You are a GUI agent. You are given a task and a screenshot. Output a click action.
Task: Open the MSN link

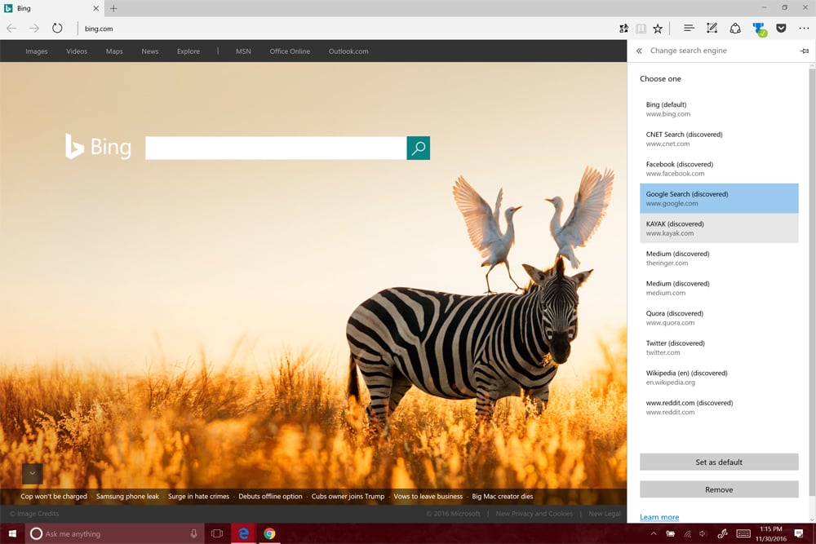point(243,51)
